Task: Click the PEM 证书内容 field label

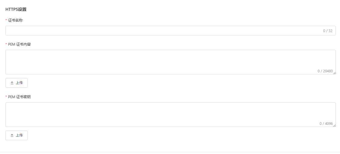Action: coord(20,44)
